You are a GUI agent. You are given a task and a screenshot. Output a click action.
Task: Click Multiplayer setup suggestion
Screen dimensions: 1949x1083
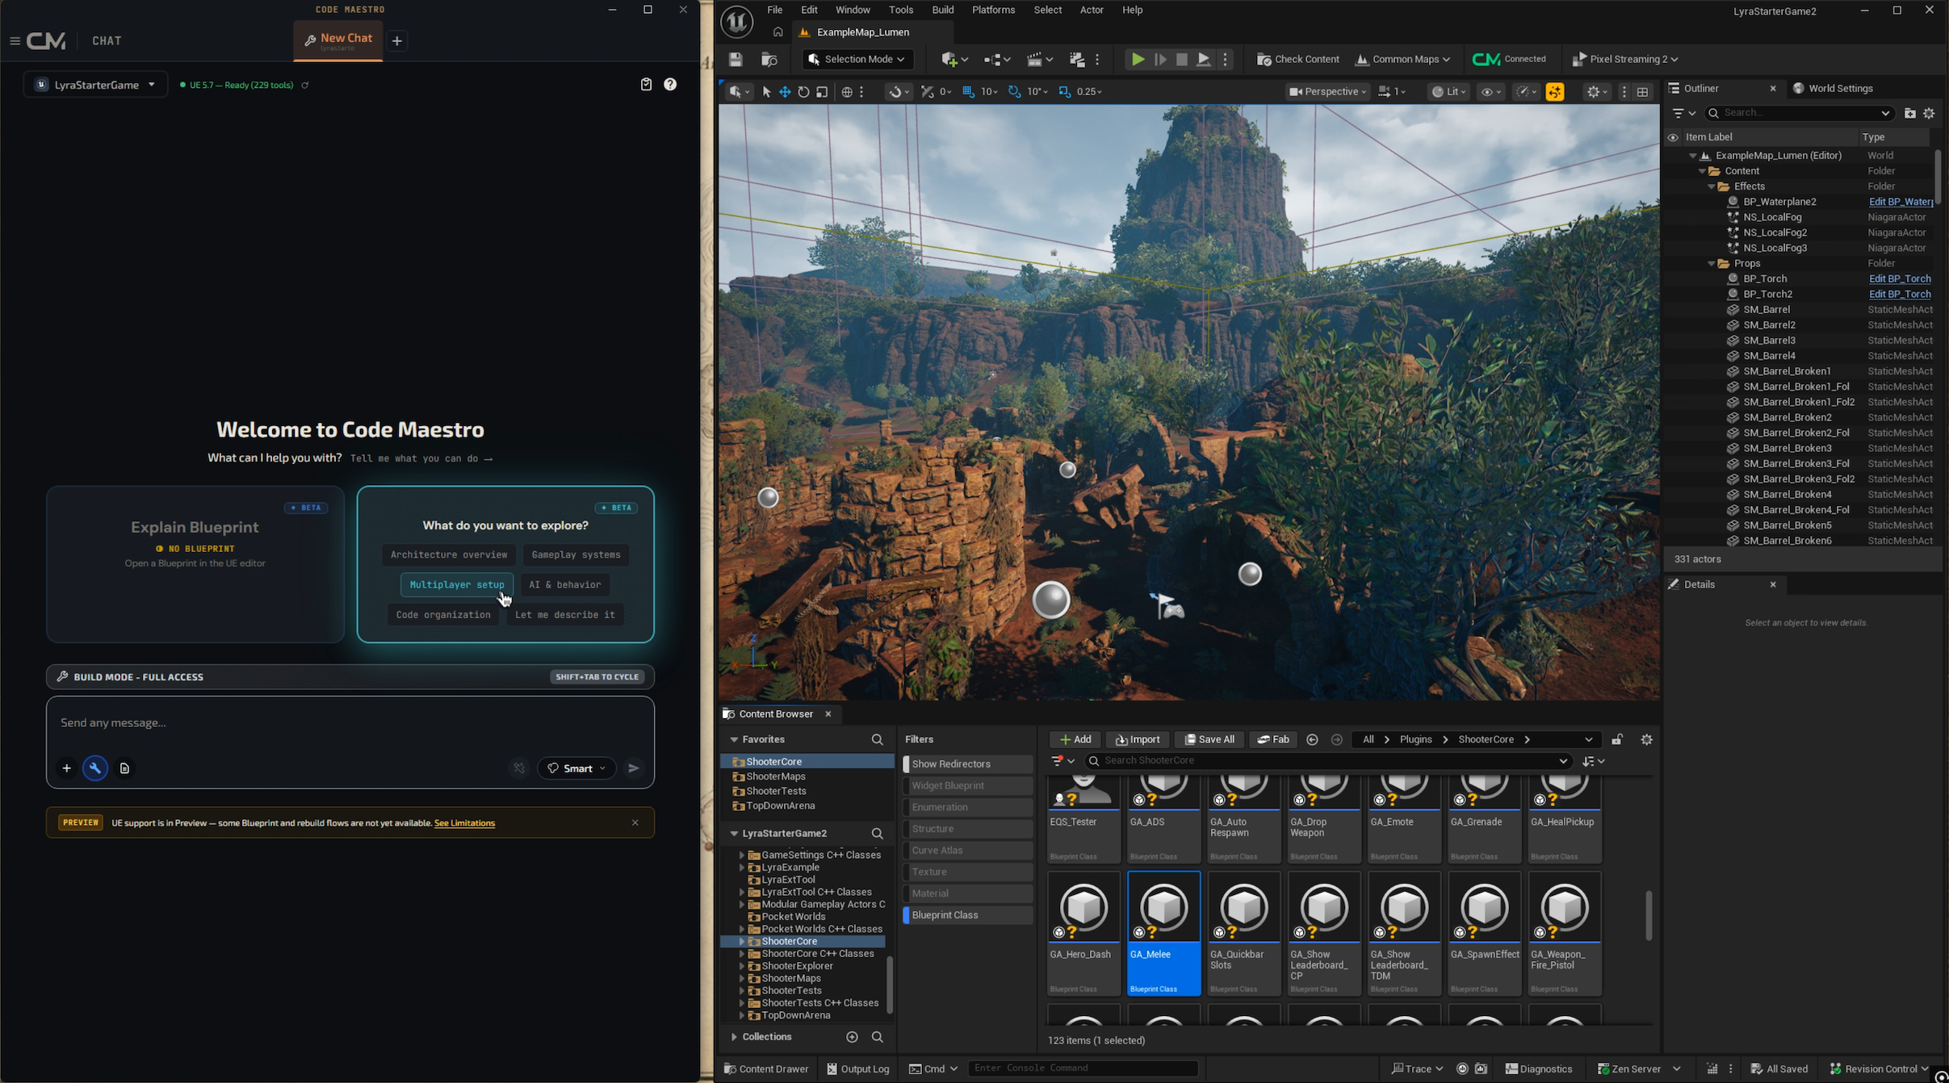457,584
